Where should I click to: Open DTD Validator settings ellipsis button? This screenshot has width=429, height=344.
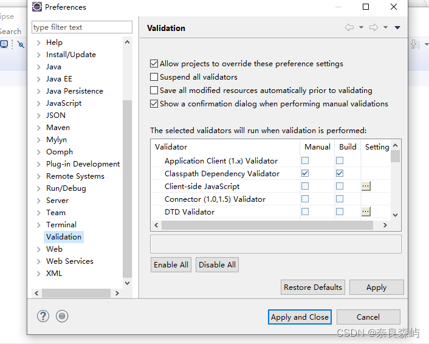click(x=366, y=212)
